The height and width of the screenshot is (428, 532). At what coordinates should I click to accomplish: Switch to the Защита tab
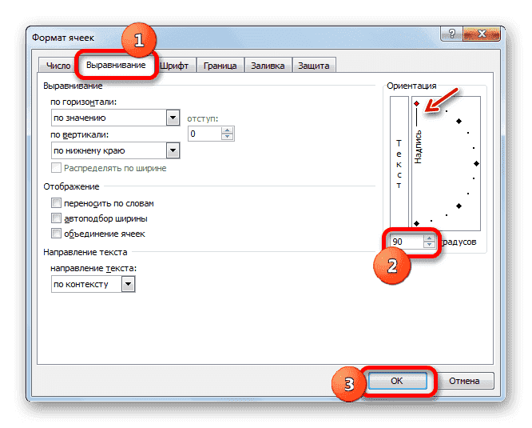(313, 66)
